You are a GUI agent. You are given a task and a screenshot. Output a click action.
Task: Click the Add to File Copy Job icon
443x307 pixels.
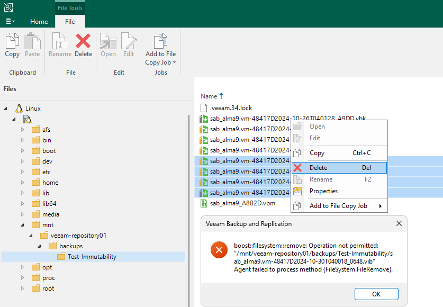pos(160,41)
